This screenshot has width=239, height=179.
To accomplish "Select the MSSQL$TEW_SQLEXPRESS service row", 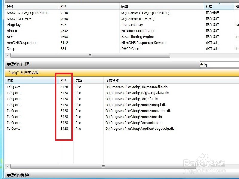I will click(122, 13).
